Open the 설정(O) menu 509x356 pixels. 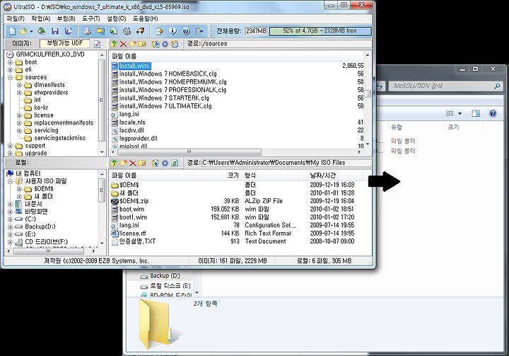pyautogui.click(x=117, y=18)
